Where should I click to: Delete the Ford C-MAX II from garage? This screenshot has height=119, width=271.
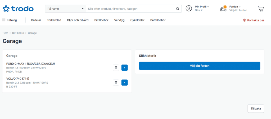116,68
